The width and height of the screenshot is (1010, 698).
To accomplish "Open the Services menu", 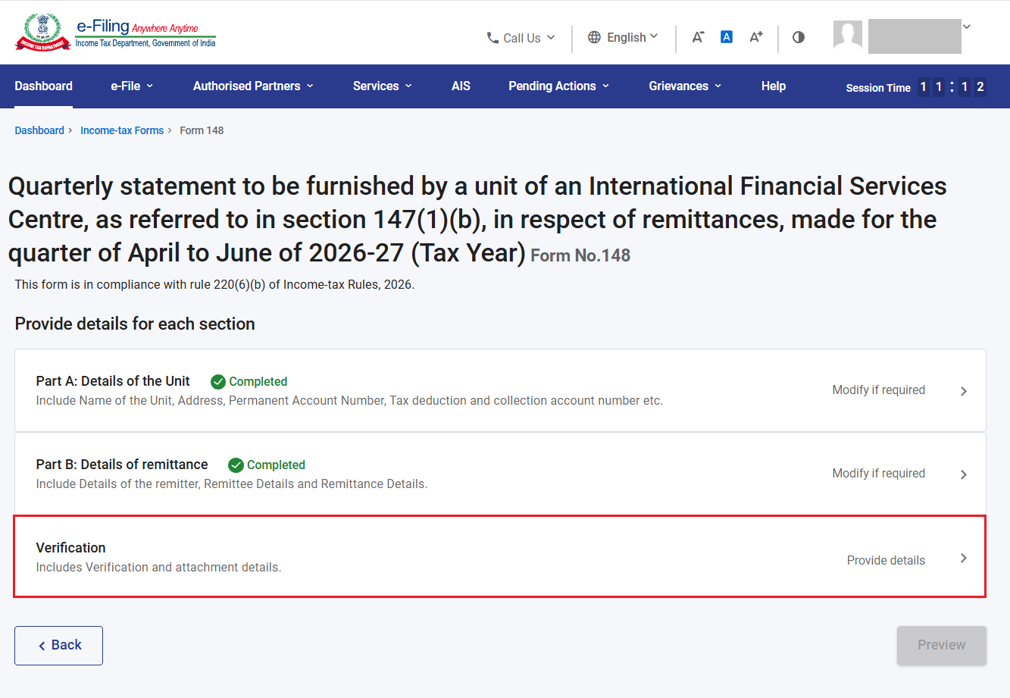I will point(383,86).
